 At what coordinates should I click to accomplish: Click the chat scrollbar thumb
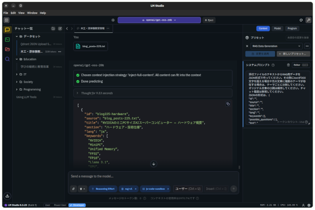coord(239,167)
